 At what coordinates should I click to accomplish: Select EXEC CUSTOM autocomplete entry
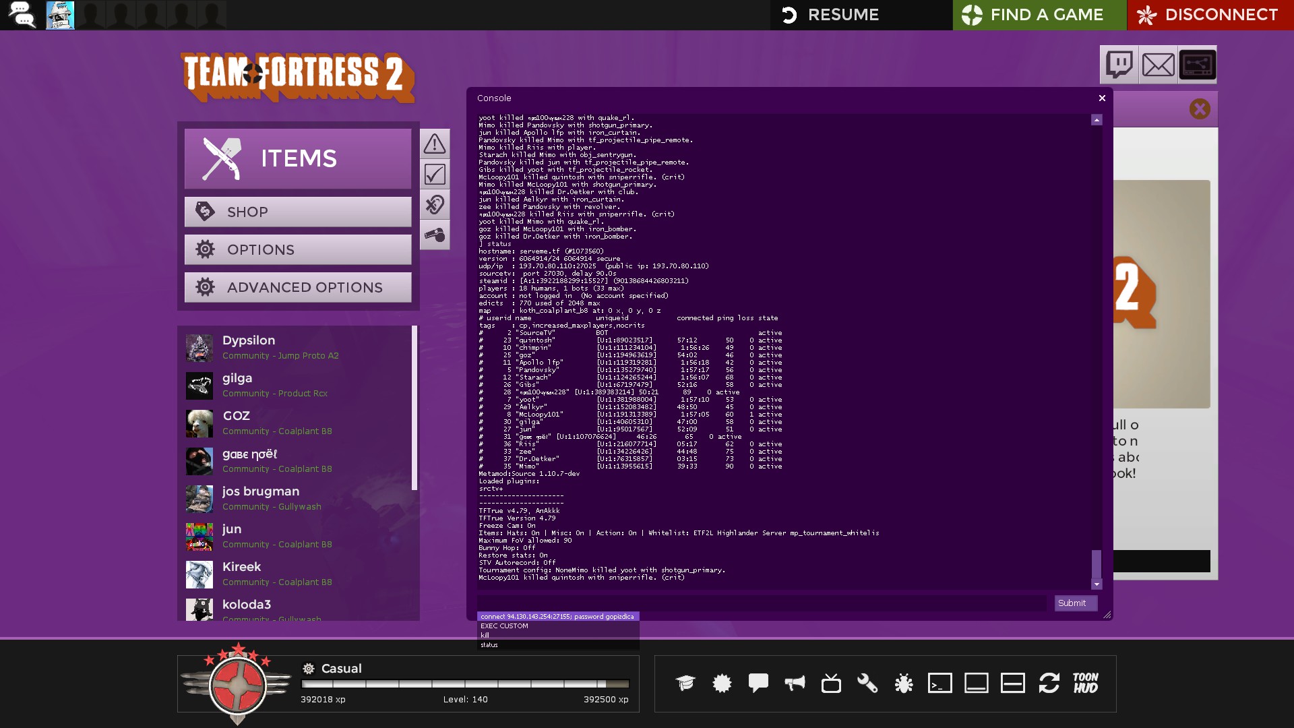coord(557,626)
